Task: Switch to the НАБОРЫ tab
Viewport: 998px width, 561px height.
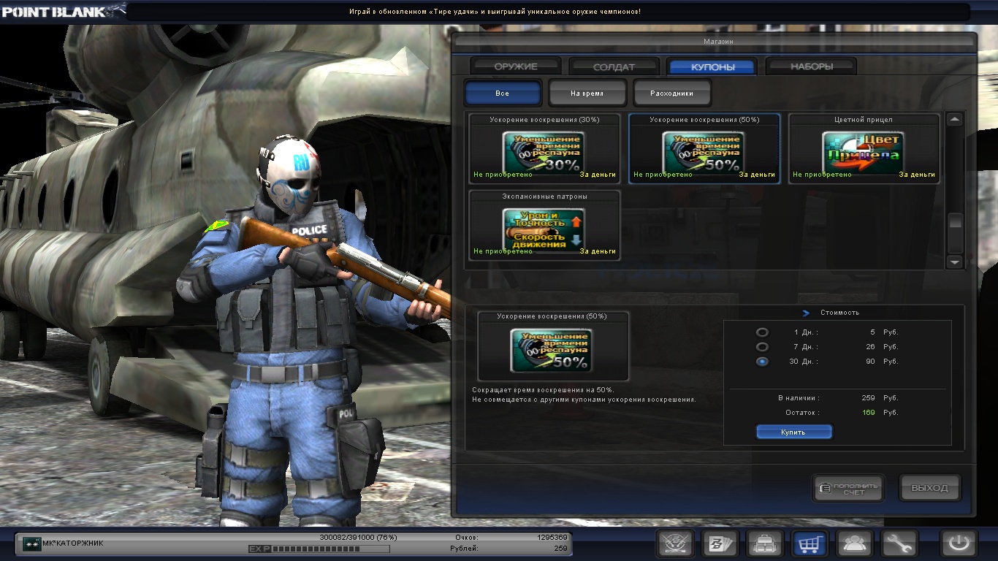Action: (812, 66)
